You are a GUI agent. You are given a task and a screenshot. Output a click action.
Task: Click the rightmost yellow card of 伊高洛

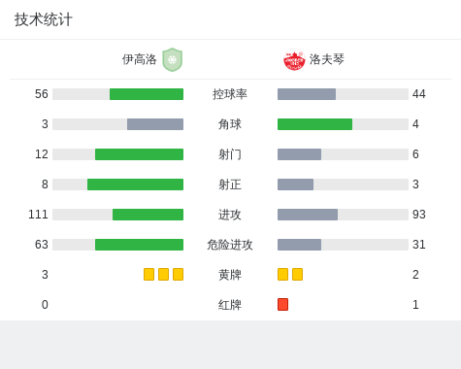pyautogui.click(x=178, y=274)
